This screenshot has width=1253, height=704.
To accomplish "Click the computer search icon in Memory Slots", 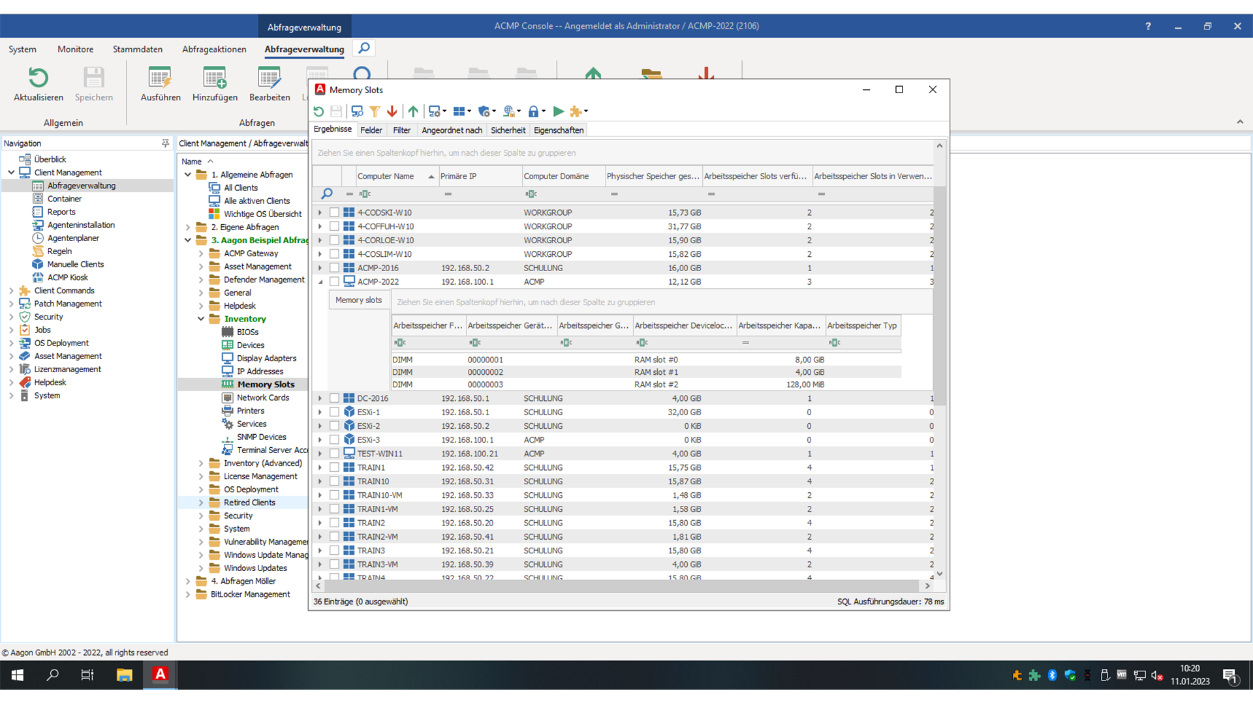I will click(x=357, y=111).
